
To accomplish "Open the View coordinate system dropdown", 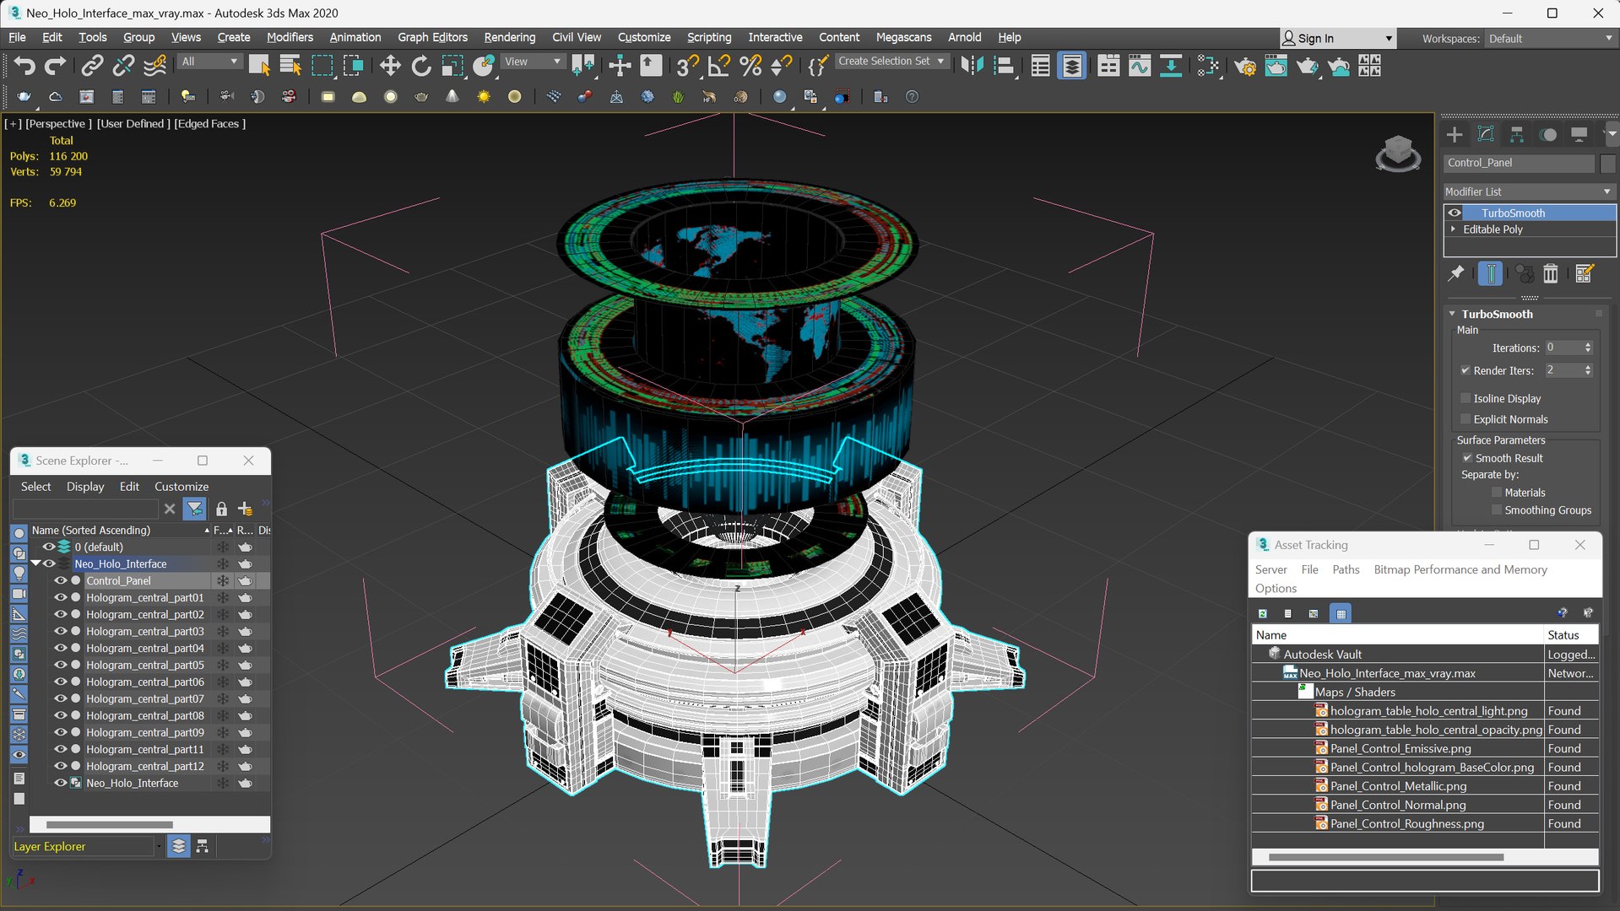I will (533, 62).
